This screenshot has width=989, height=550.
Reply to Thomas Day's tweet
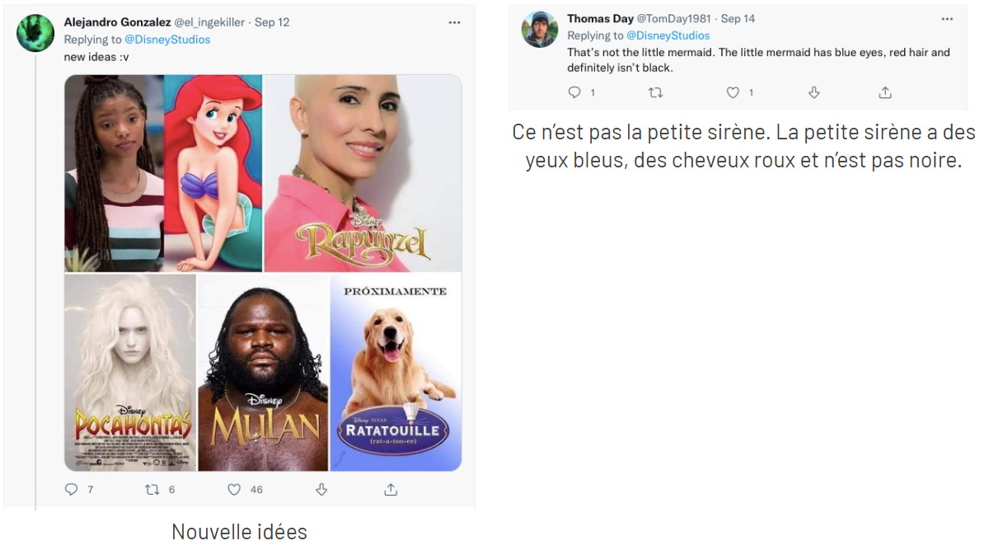(x=574, y=92)
